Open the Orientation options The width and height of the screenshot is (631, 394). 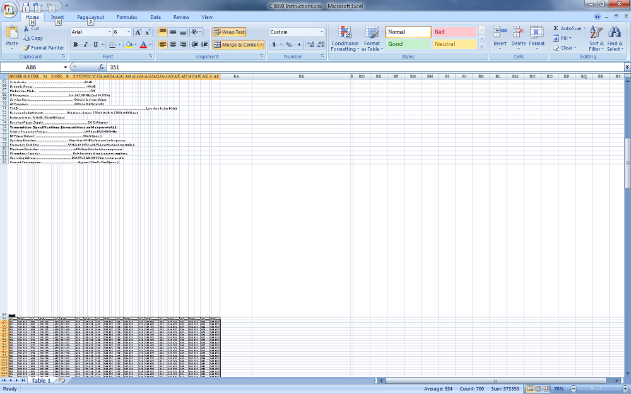196,32
